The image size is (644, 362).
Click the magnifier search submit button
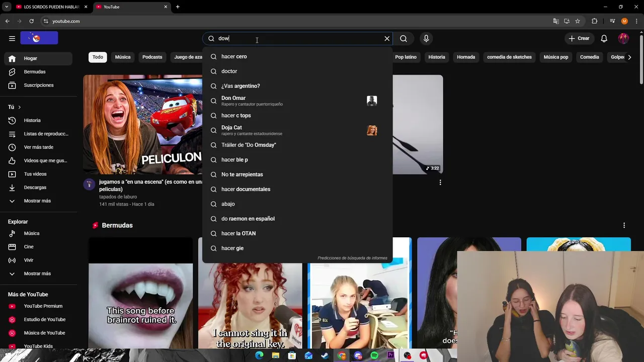404,38
